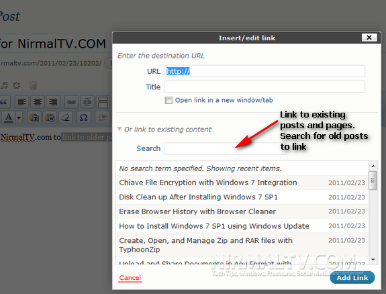This screenshot has width=386, height=294.
Task: Open the omega custom character icon
Action: tap(83, 117)
